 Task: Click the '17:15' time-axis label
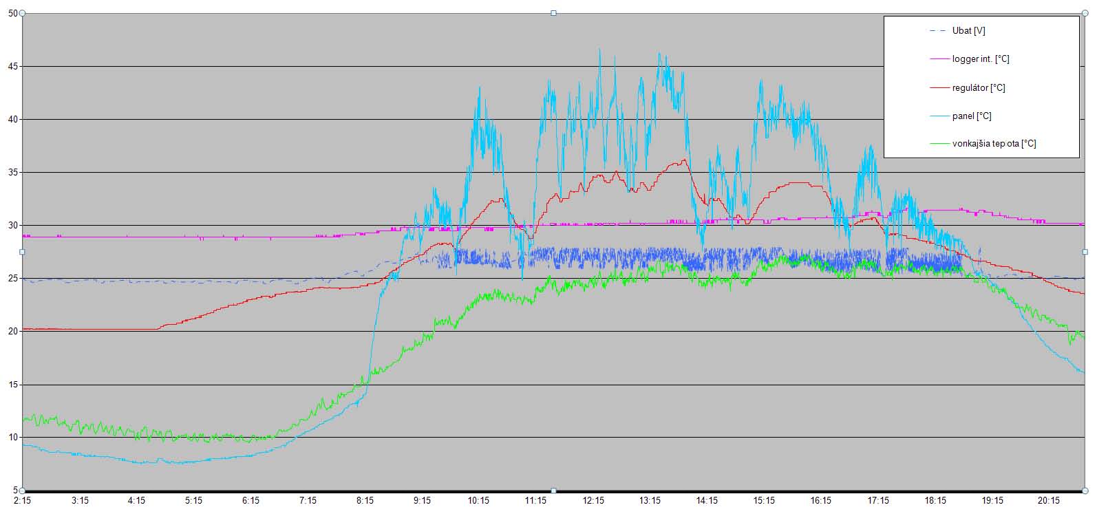click(878, 501)
